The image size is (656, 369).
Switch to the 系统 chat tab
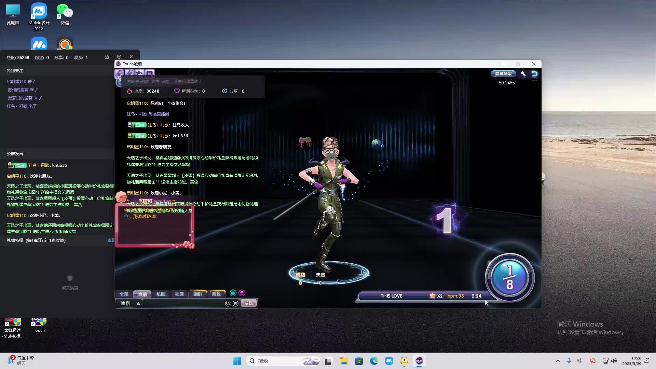tap(216, 294)
